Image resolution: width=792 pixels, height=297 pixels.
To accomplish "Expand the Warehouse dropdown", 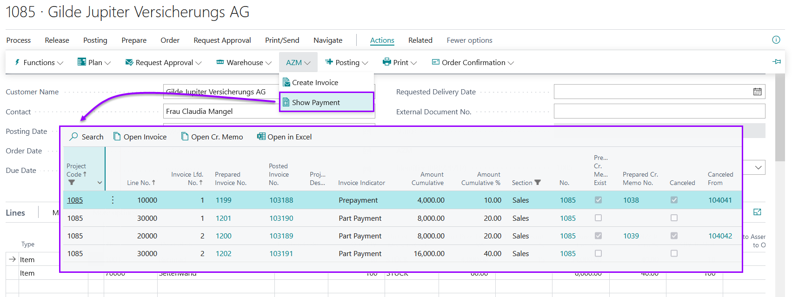I will pyautogui.click(x=268, y=63).
